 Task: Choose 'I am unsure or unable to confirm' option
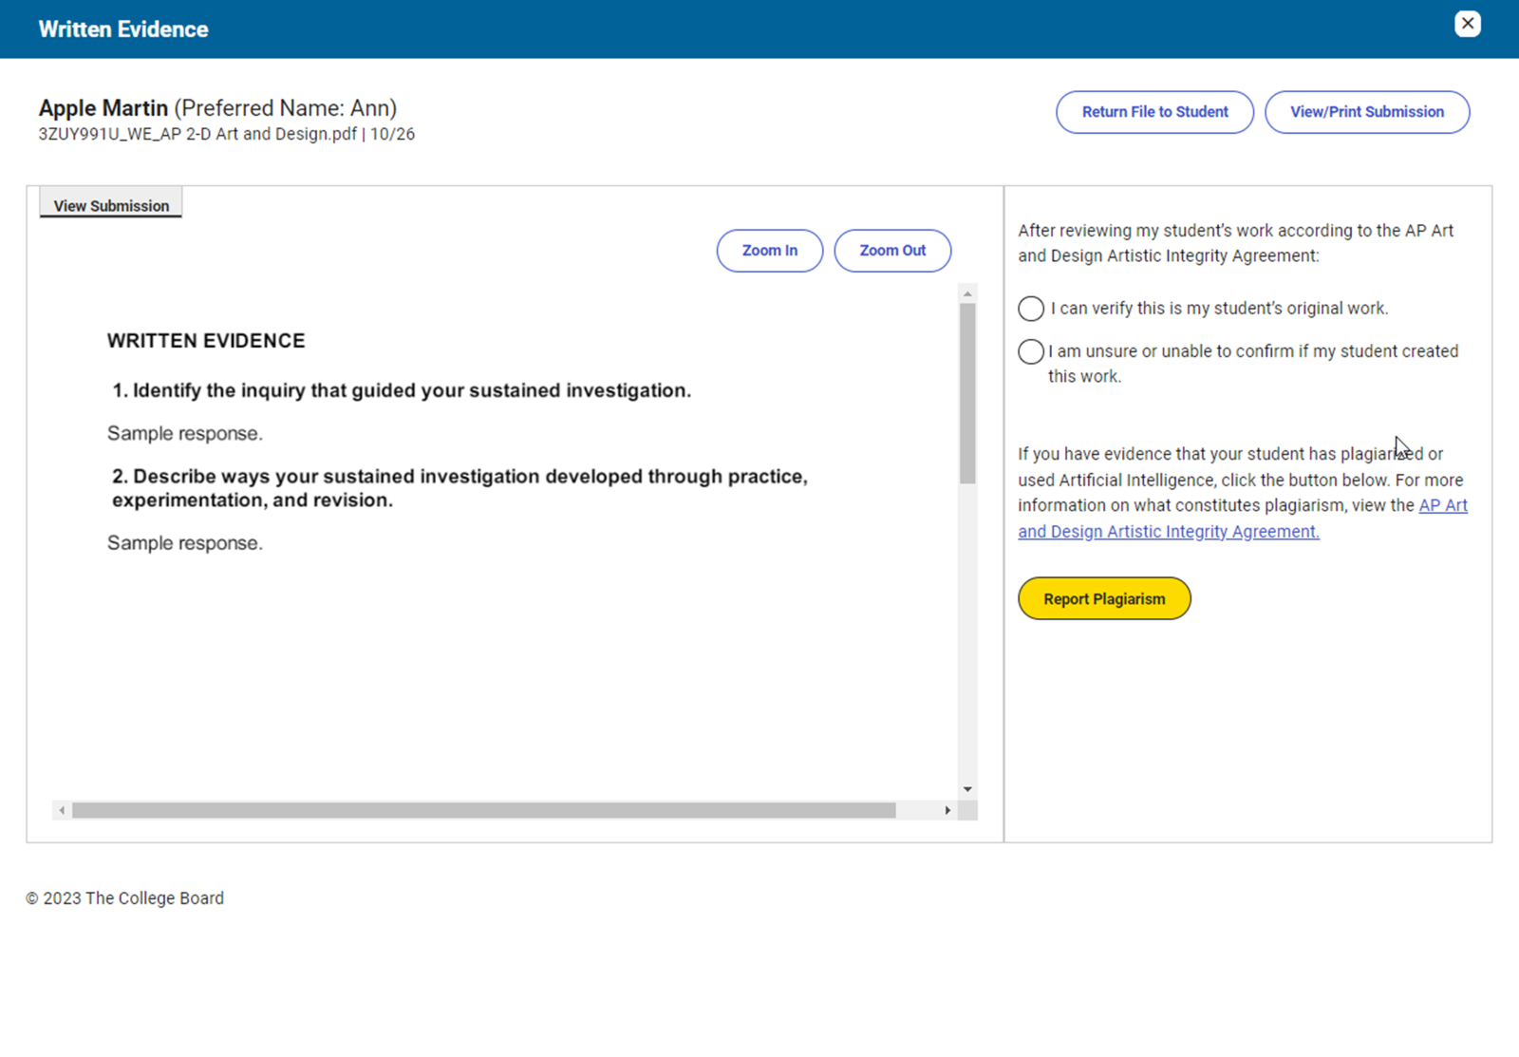coord(1031,351)
